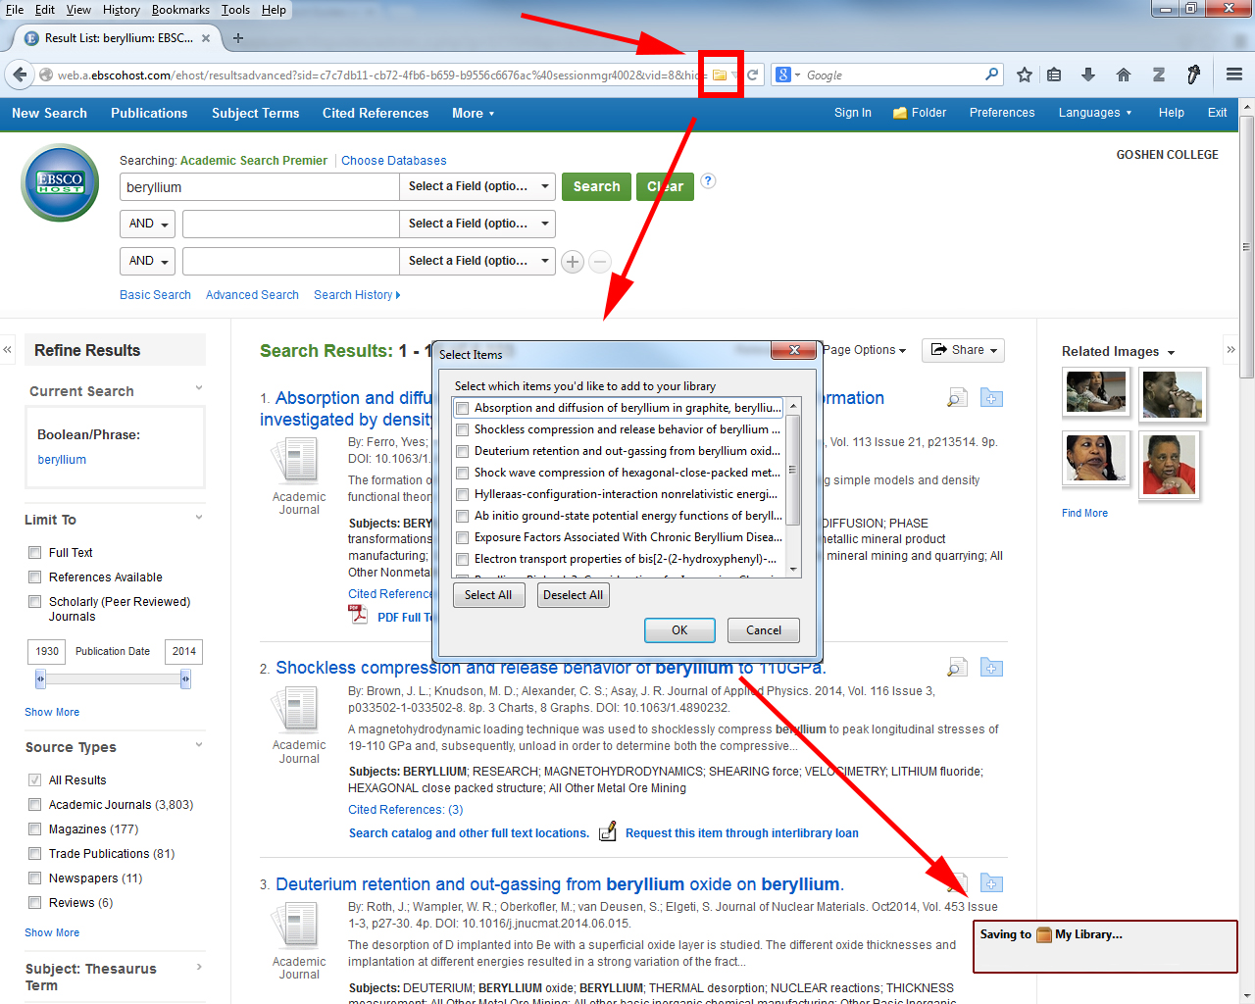Click the browser back arrow button
The height and width of the screenshot is (1004, 1255).
20,75
